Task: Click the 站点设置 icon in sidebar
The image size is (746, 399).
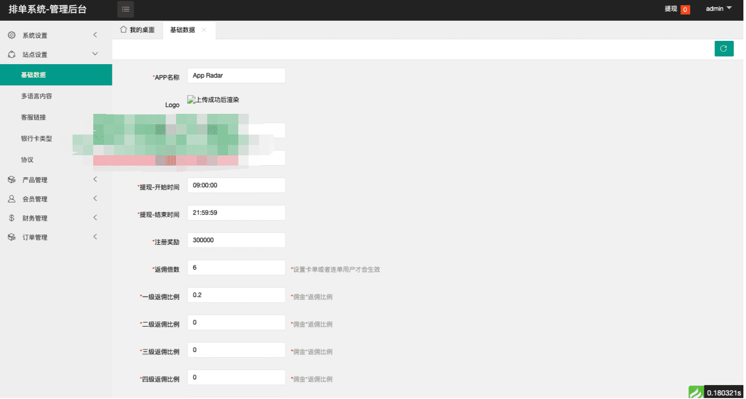Action: tap(11, 54)
